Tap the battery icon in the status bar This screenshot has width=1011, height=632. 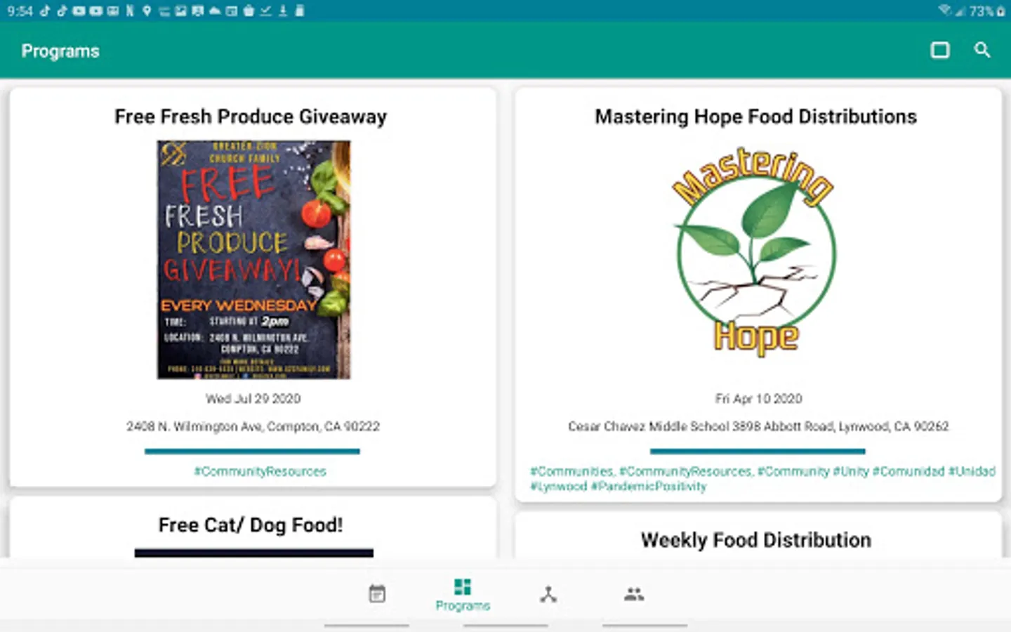click(x=1000, y=11)
